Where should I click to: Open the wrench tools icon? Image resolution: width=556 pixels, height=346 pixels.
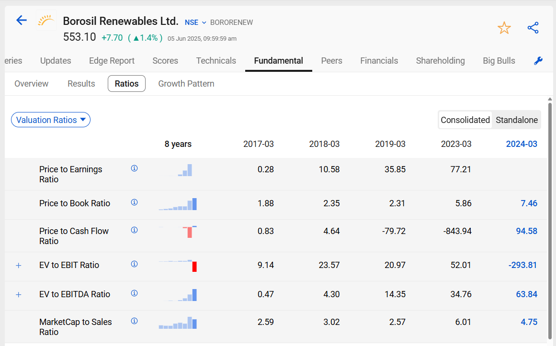pyautogui.click(x=538, y=61)
